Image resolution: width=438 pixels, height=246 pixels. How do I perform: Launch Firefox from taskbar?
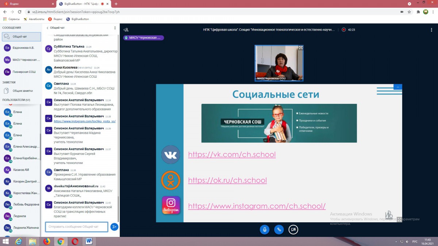click(x=47, y=241)
